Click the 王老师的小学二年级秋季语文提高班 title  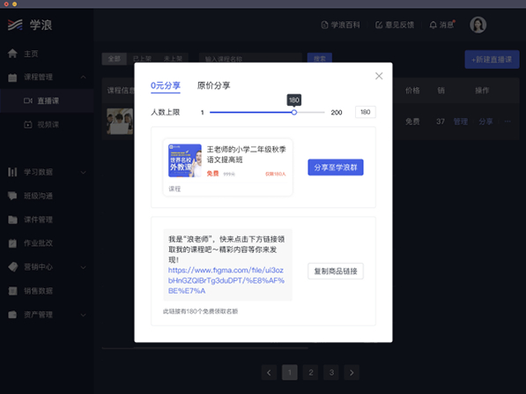[246, 154]
